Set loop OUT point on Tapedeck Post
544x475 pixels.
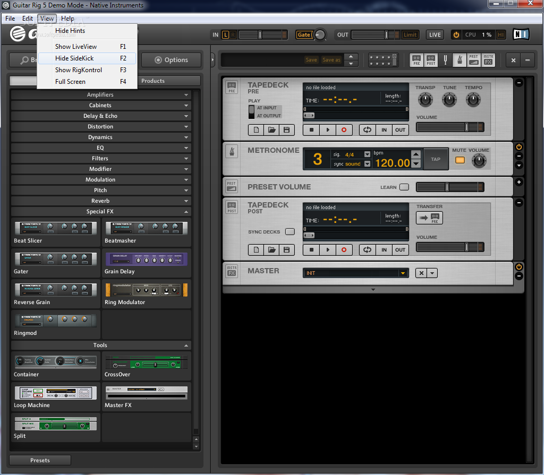coord(400,250)
